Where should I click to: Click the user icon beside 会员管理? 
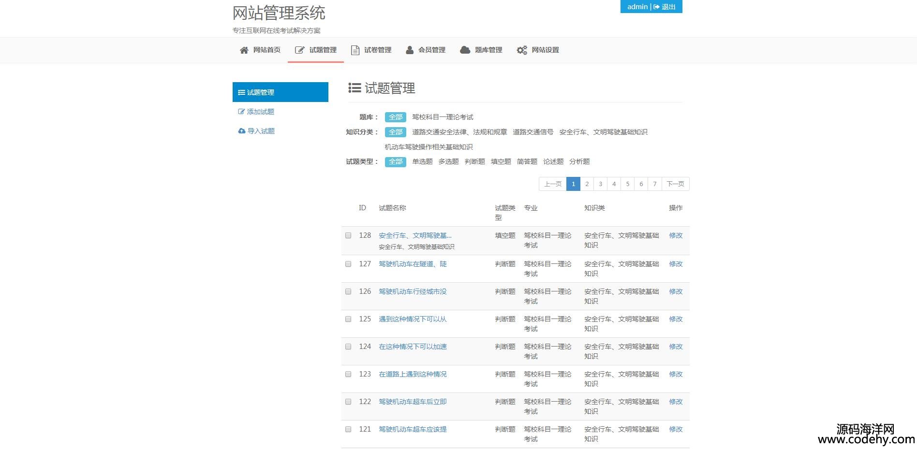(410, 50)
